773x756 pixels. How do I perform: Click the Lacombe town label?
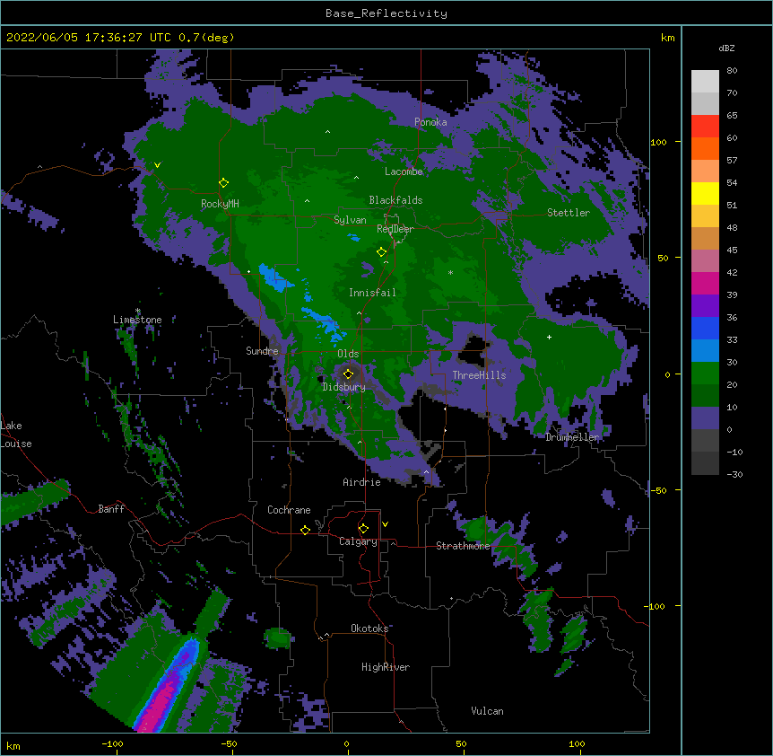404,171
